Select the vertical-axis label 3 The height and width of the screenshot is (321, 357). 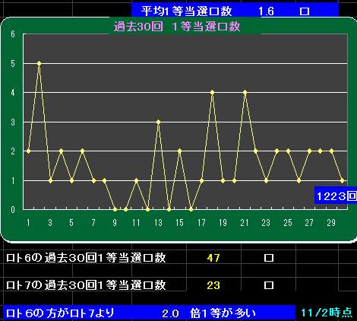point(13,122)
